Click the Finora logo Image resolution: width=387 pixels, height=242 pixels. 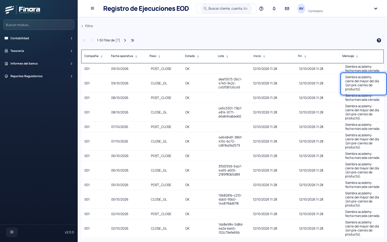pyautogui.click(x=23, y=10)
